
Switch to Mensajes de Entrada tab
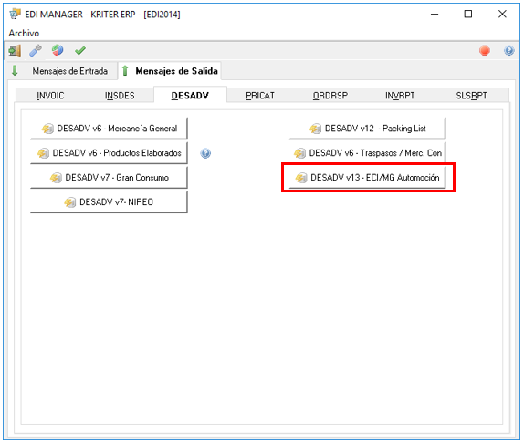[x=62, y=71]
